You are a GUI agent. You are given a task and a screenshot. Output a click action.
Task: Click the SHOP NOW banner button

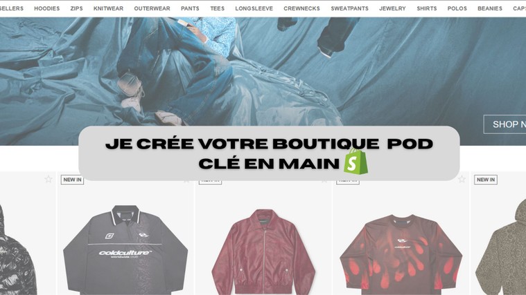tap(505, 124)
